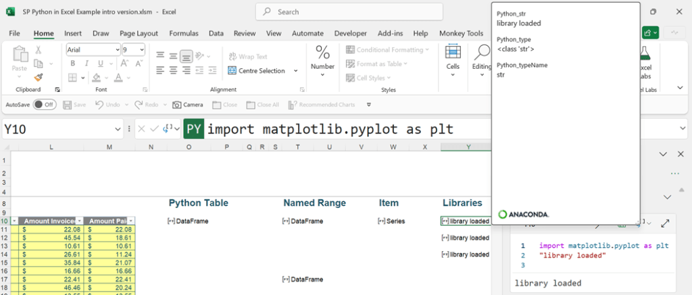The image size is (692, 295).
Task: Select the DataFrame cell under Python Table
Action: pos(189,221)
